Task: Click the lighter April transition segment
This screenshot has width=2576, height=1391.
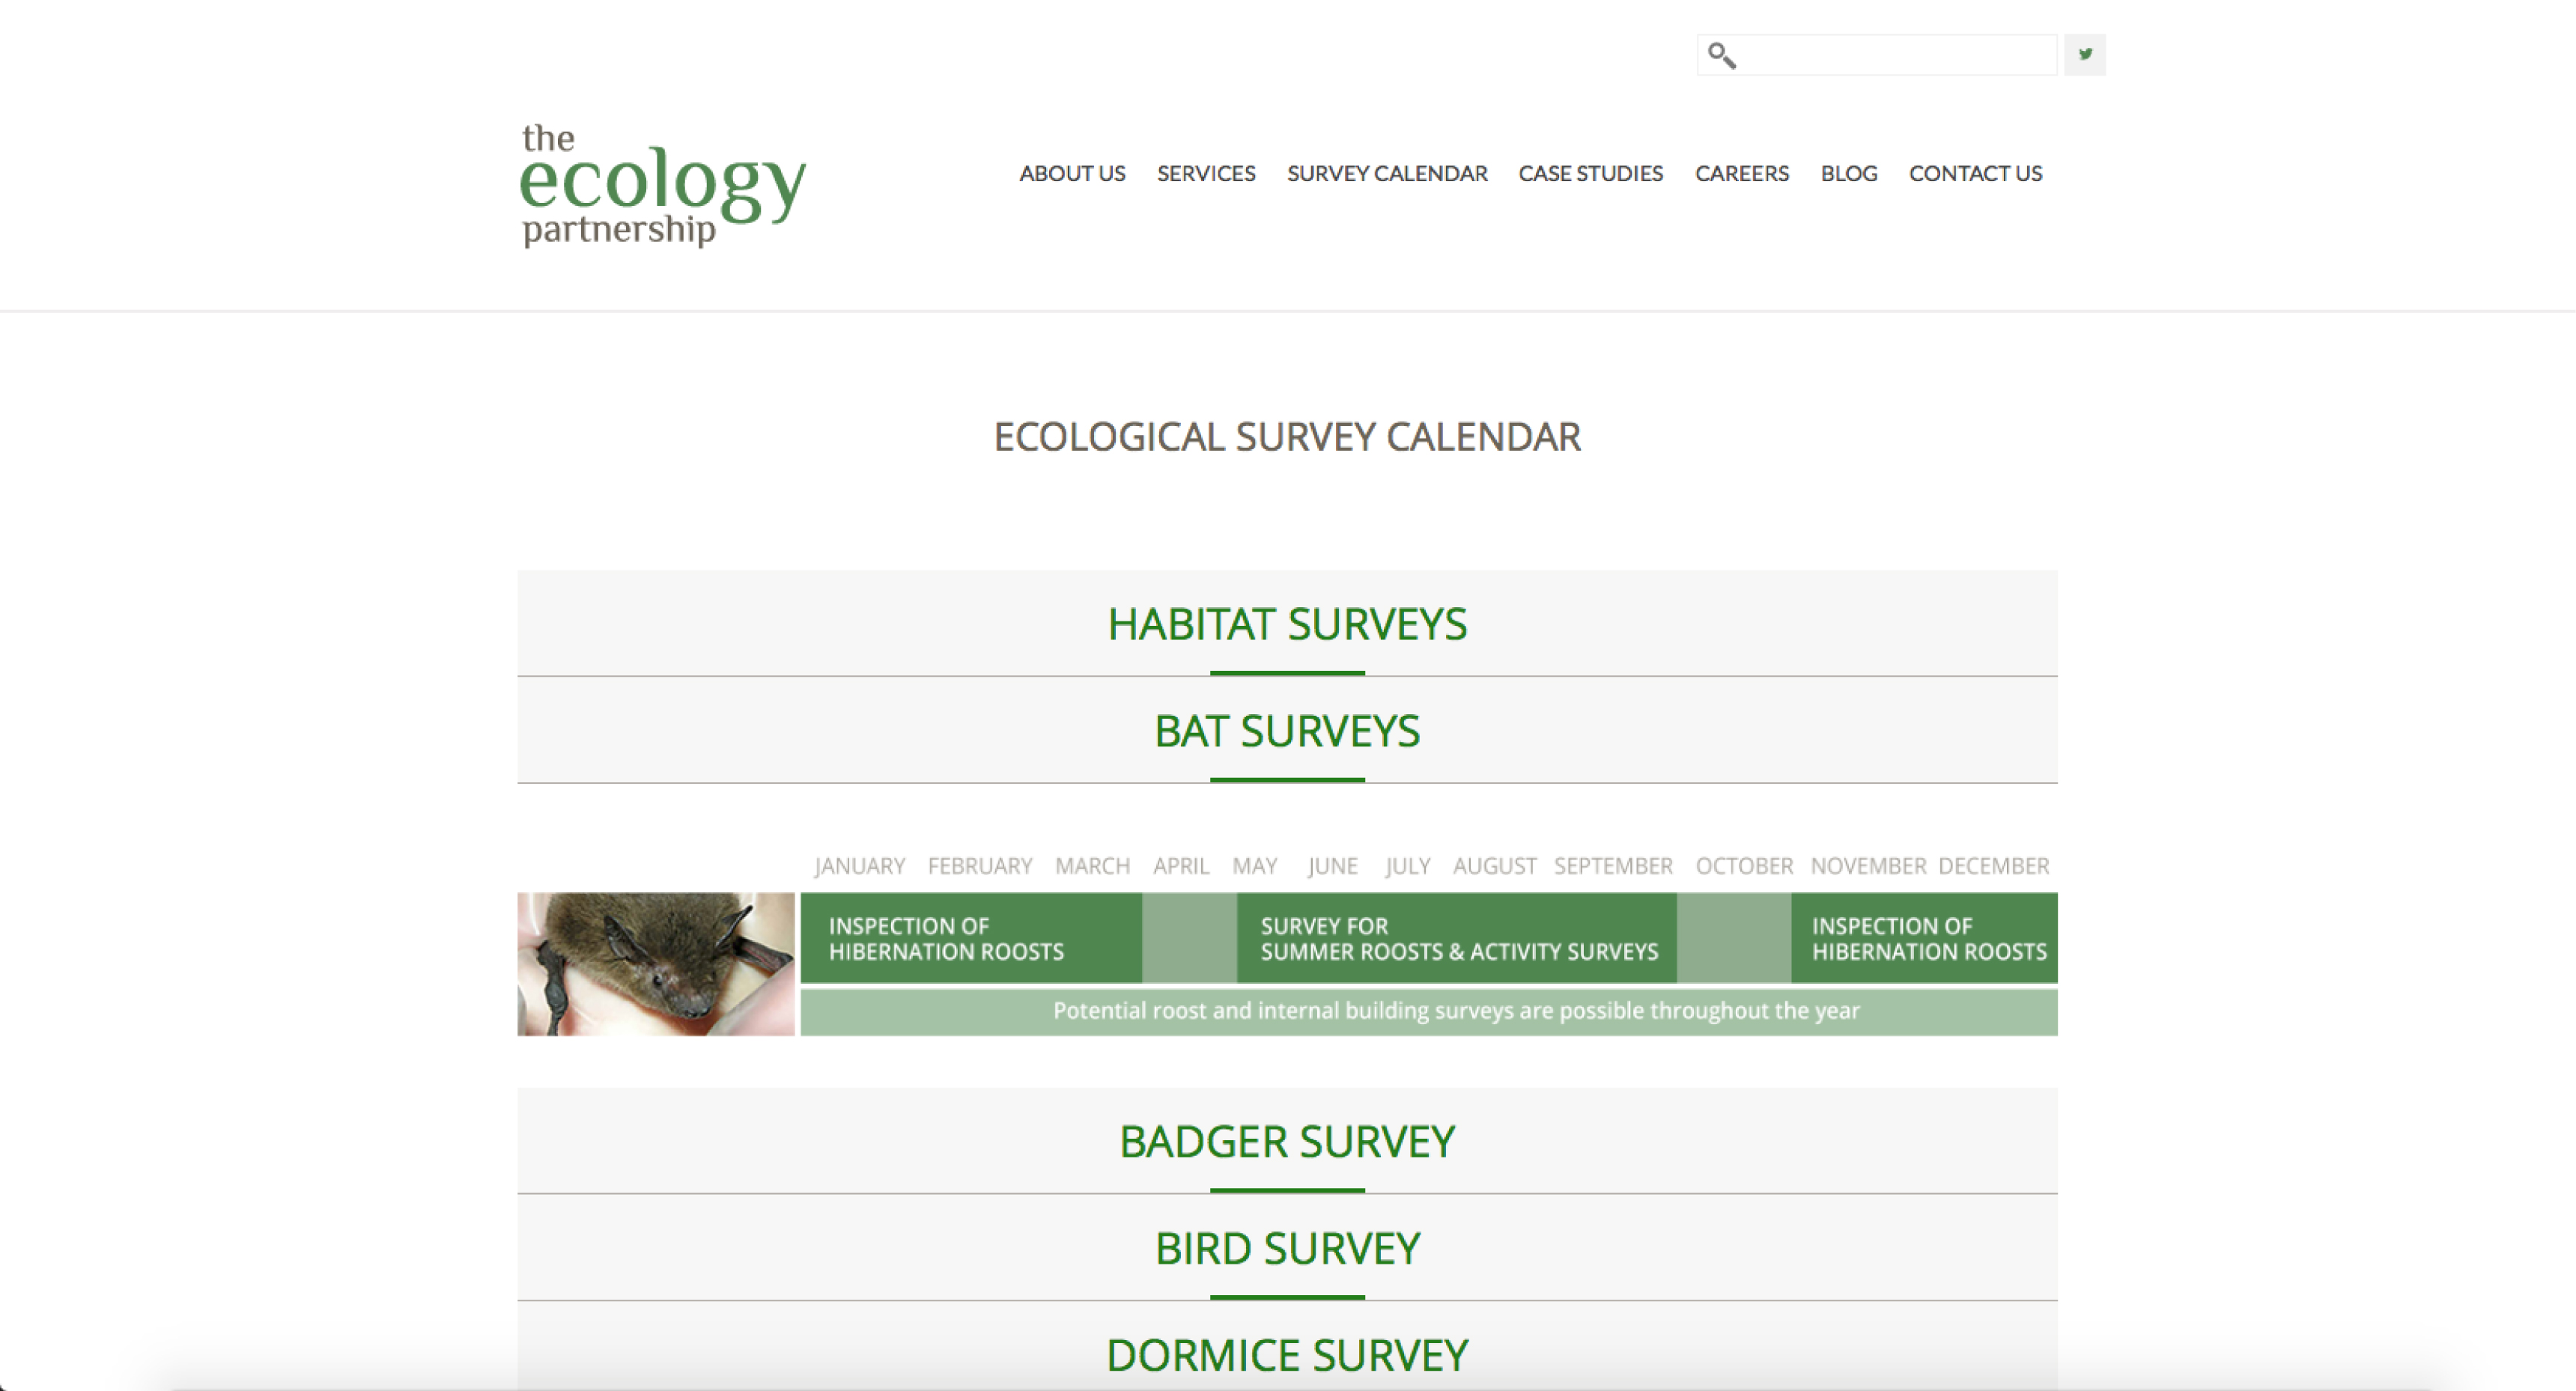Action: pyautogui.click(x=1189, y=938)
